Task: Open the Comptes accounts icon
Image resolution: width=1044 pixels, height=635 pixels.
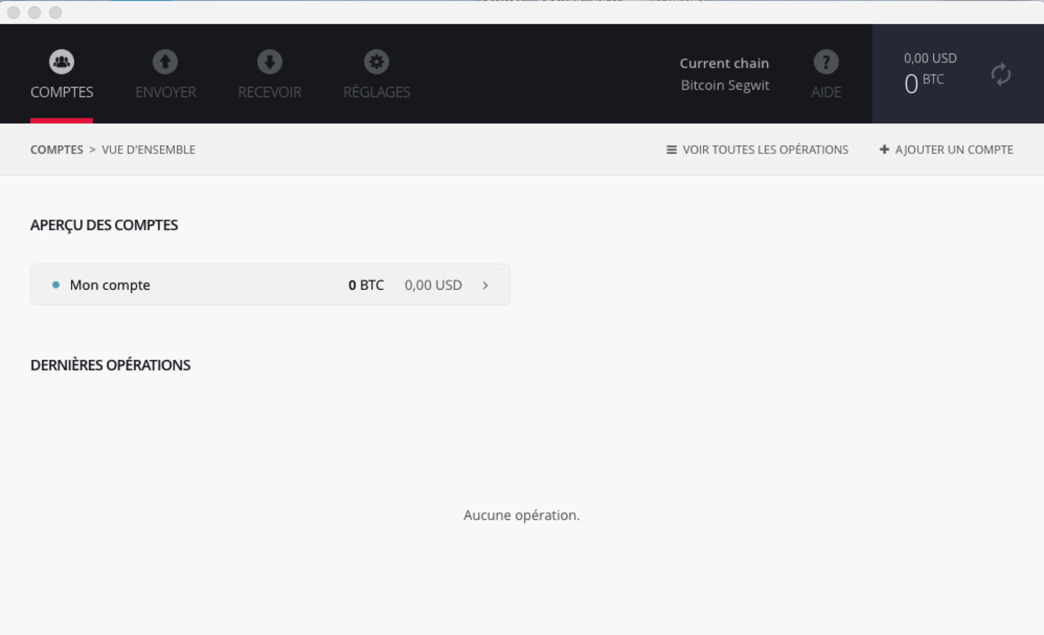Action: (62, 62)
